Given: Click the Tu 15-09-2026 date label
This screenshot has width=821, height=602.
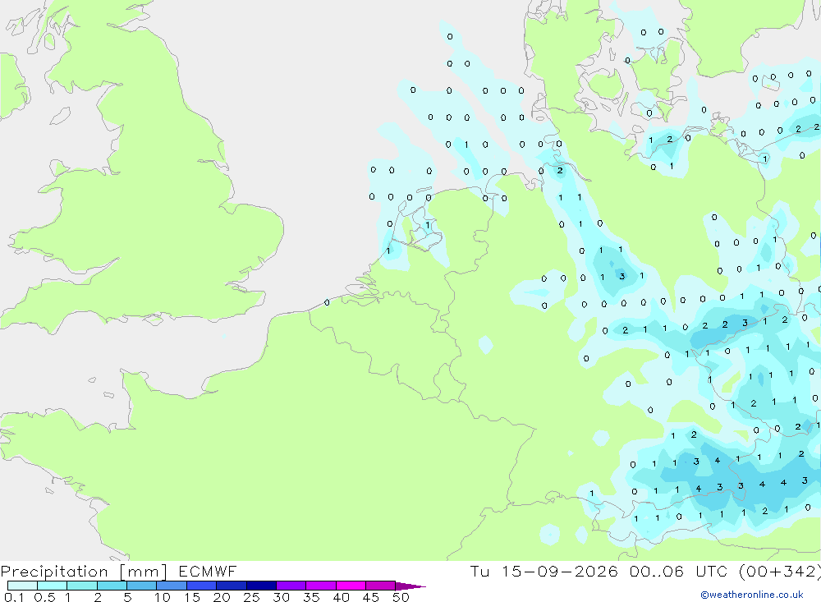Looking at the screenshot, I should click(544, 571).
